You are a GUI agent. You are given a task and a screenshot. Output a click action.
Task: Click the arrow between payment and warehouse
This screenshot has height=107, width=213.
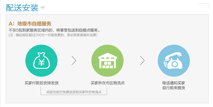point(74,61)
